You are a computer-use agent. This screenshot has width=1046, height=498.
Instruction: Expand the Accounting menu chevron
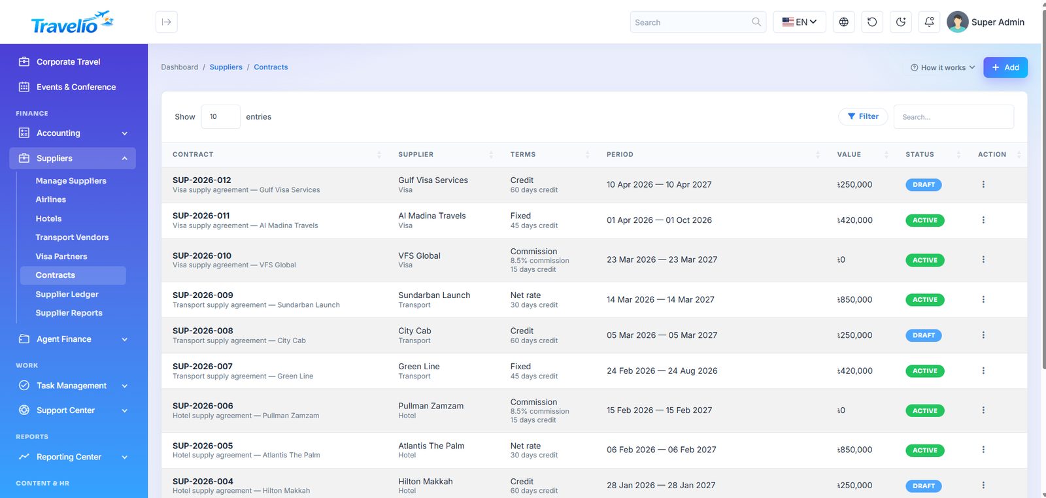click(125, 133)
